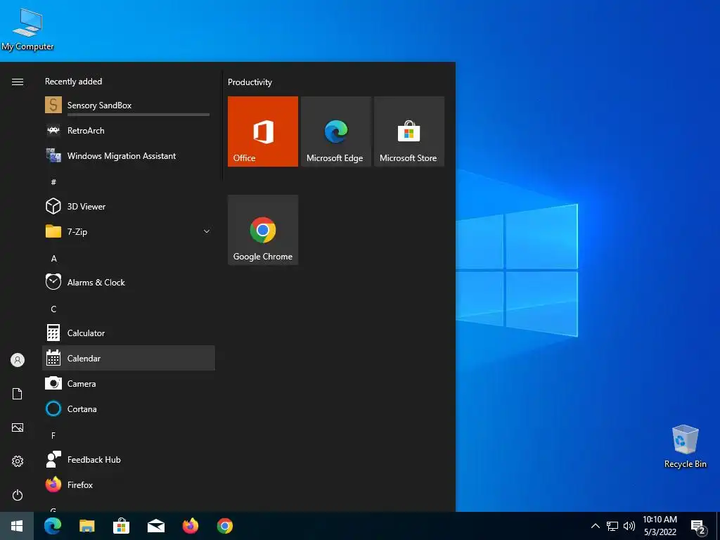Launch Firefox from the Start menu list
Image resolution: width=720 pixels, height=540 pixels.
tap(129, 484)
